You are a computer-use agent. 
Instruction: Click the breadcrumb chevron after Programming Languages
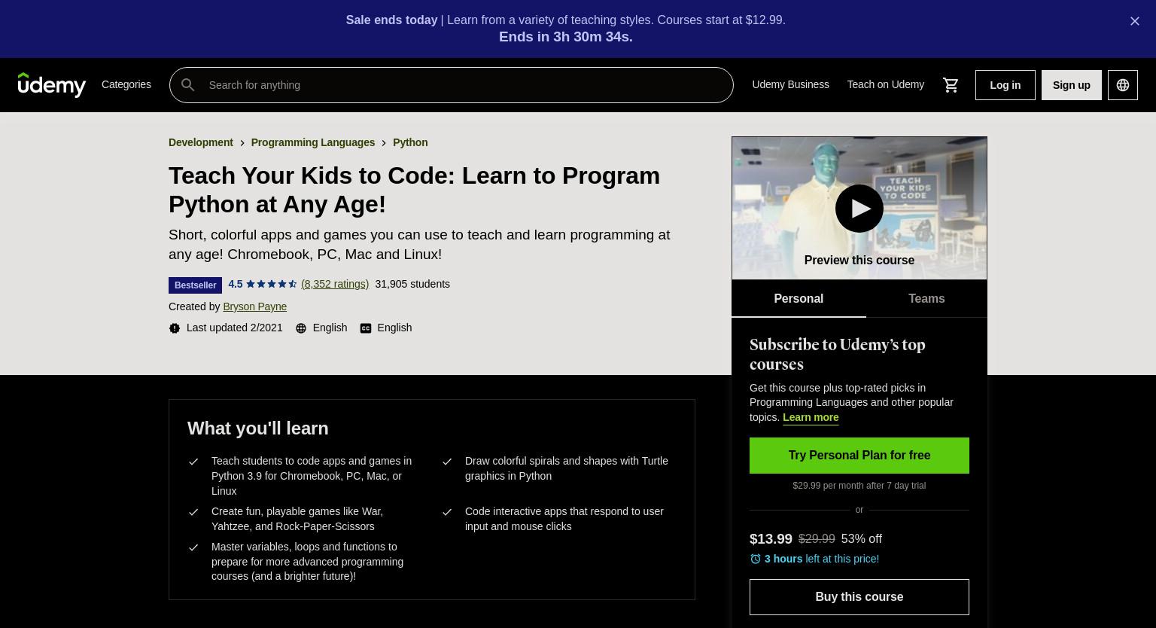click(x=384, y=143)
